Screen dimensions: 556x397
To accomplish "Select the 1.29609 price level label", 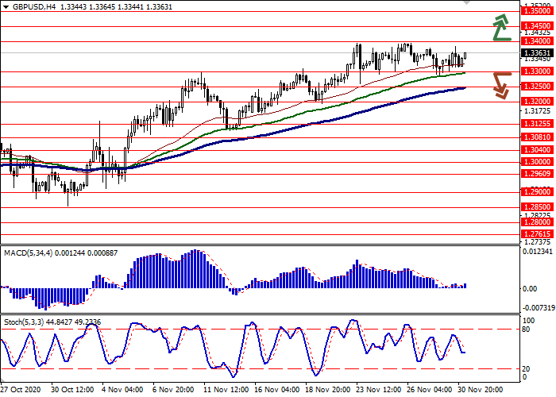I will (538, 174).
